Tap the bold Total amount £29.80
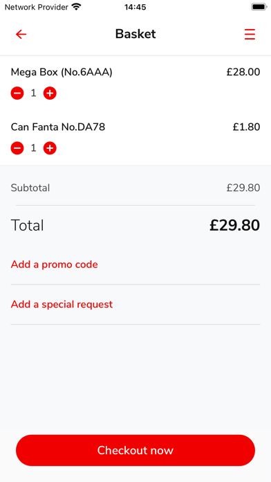 (x=235, y=225)
